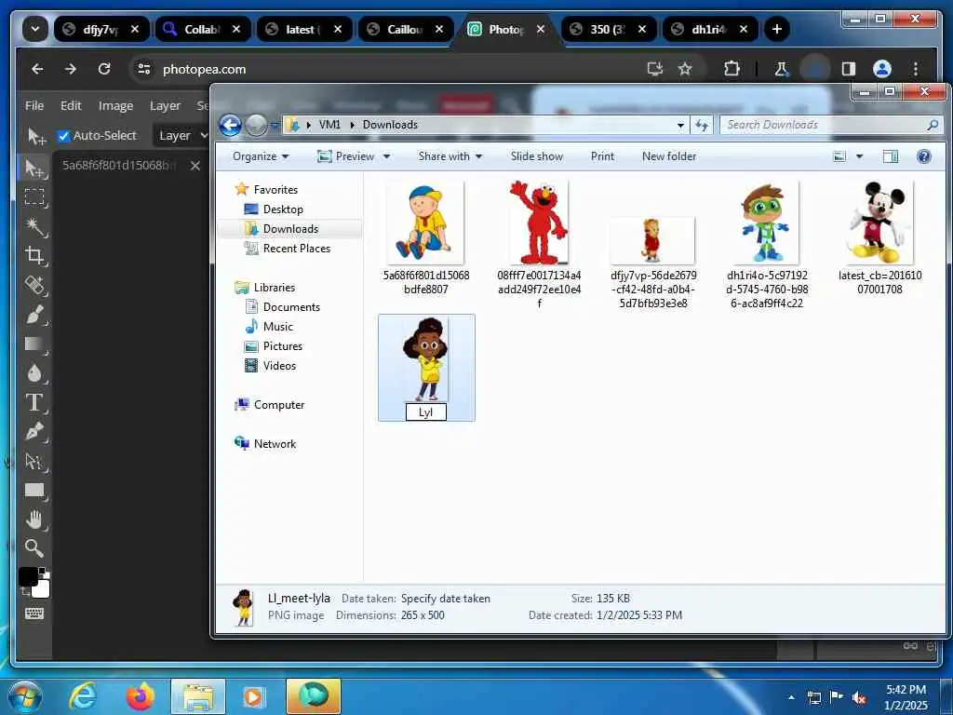The image size is (953, 715).
Task: Select the Spot Healing Brush tool
Action: click(x=34, y=285)
